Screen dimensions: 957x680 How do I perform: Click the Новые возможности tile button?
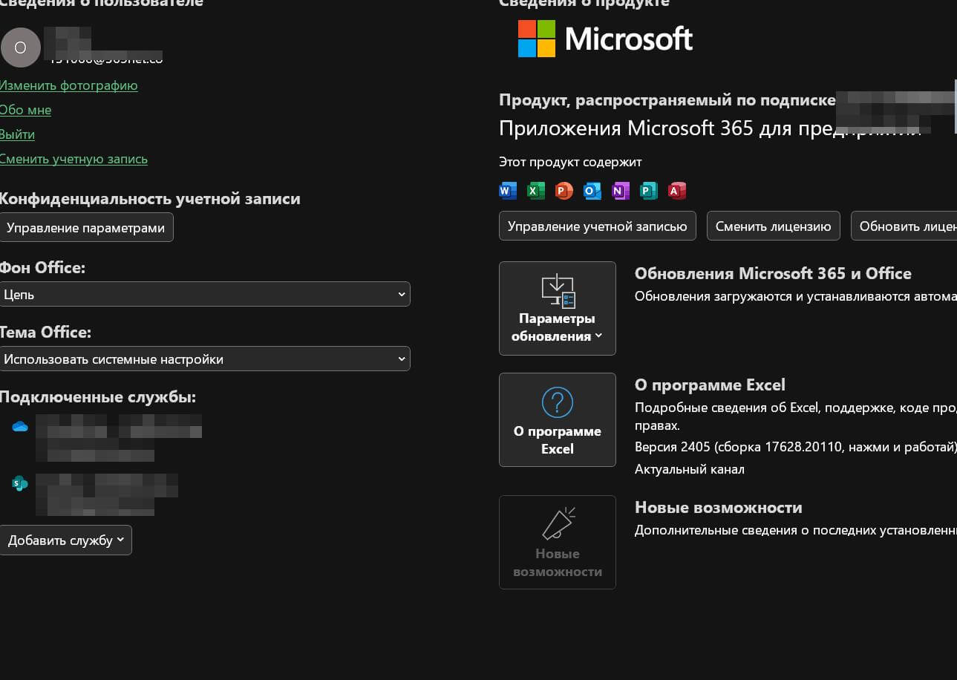click(558, 542)
